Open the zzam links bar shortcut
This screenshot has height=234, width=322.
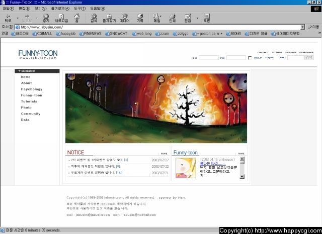click(x=162, y=34)
